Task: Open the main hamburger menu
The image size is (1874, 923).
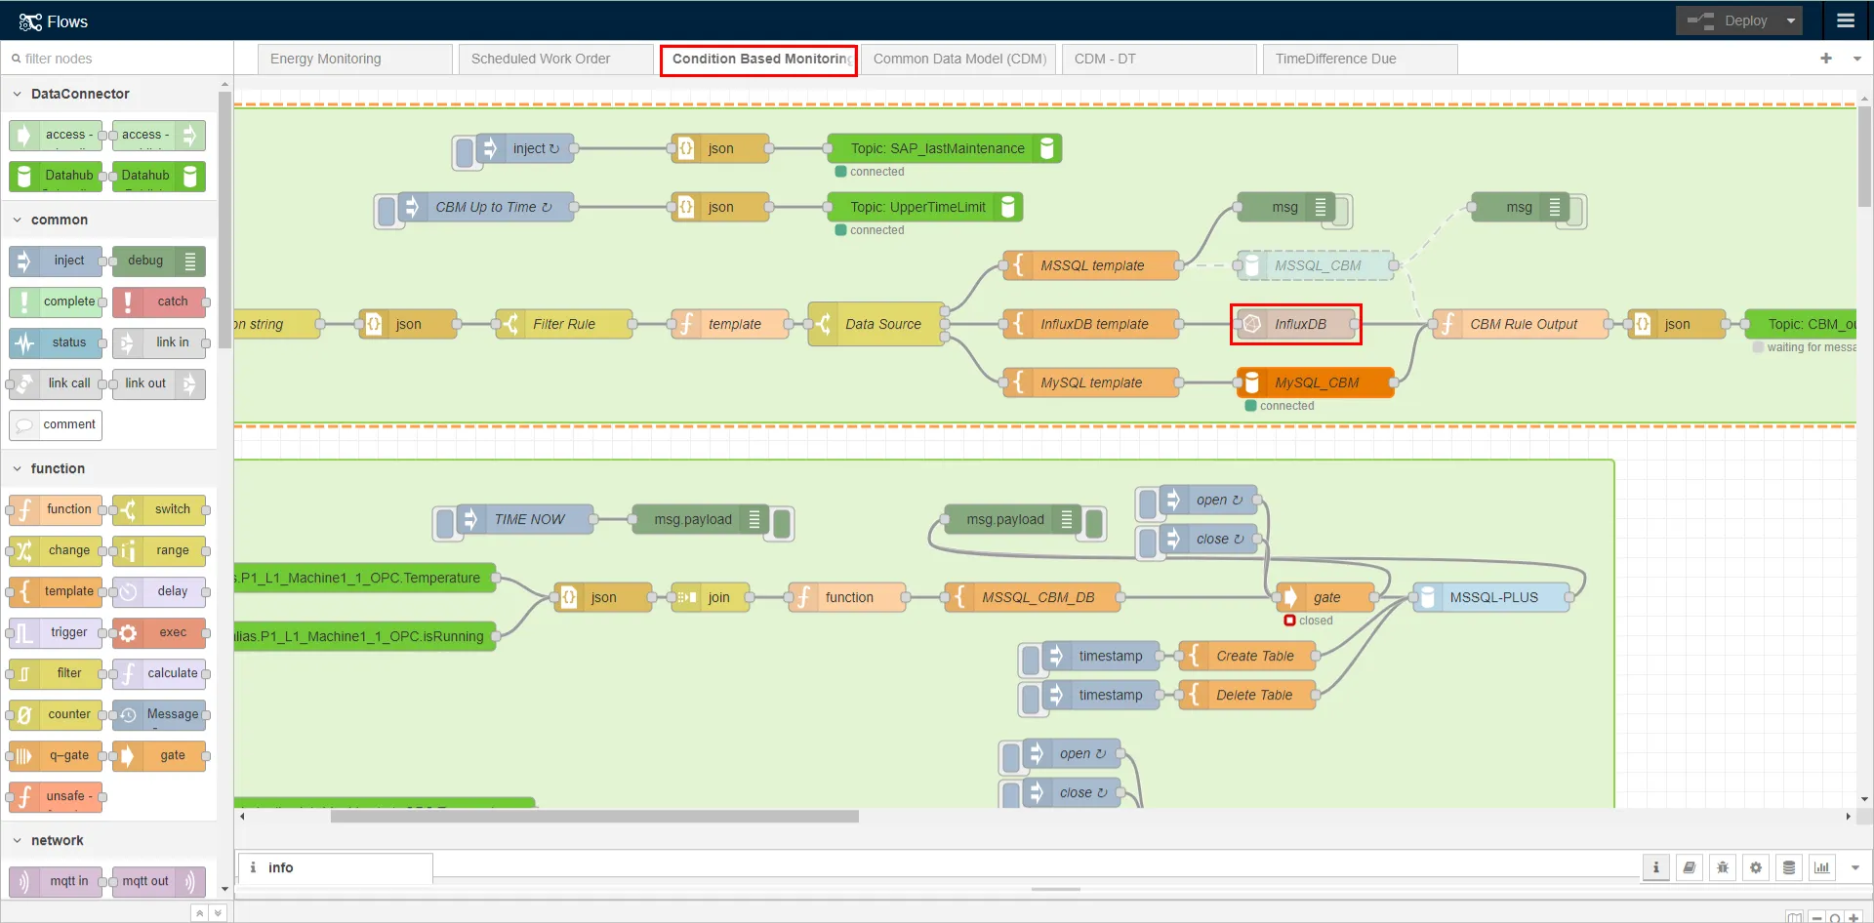Action: (1845, 20)
